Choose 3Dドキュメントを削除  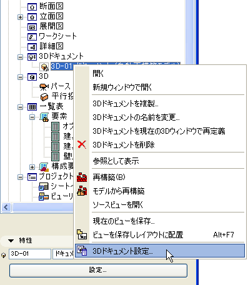click(160, 144)
